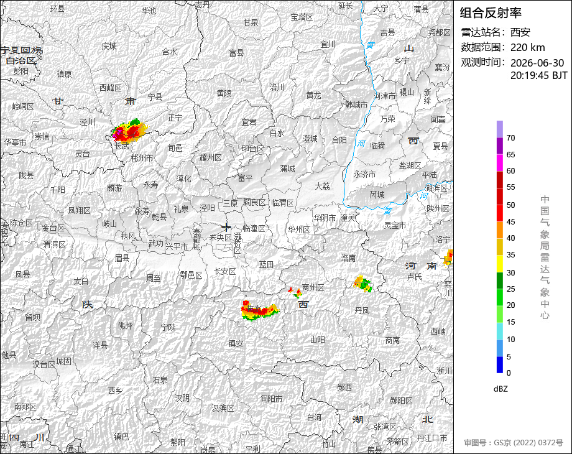Click the dBZ unit label under legend
This screenshot has width=572, height=454.
(x=500, y=389)
